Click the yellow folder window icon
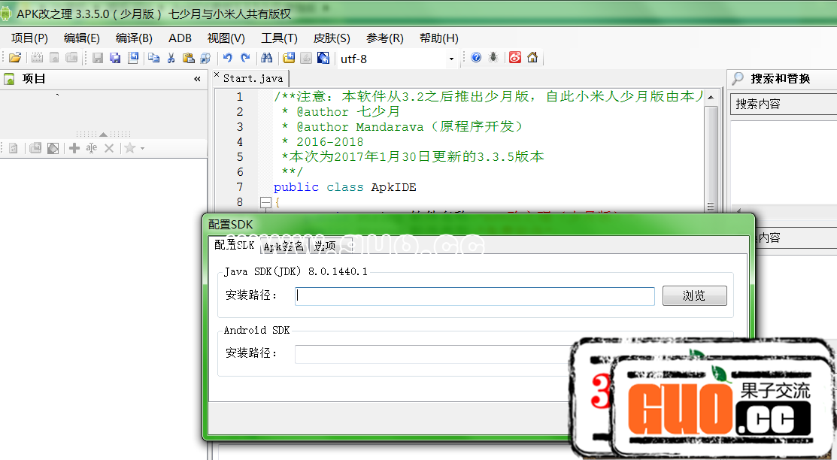The image size is (837, 460). point(289,58)
